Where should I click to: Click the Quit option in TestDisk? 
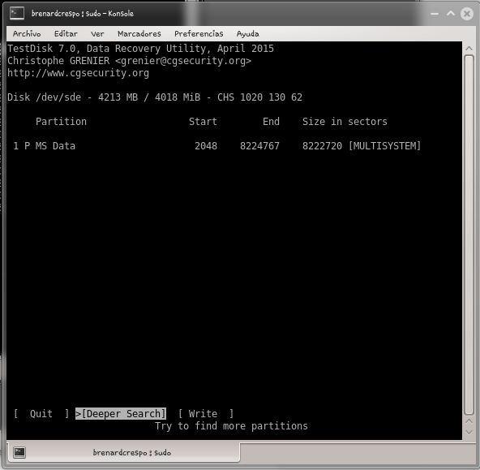click(41, 414)
